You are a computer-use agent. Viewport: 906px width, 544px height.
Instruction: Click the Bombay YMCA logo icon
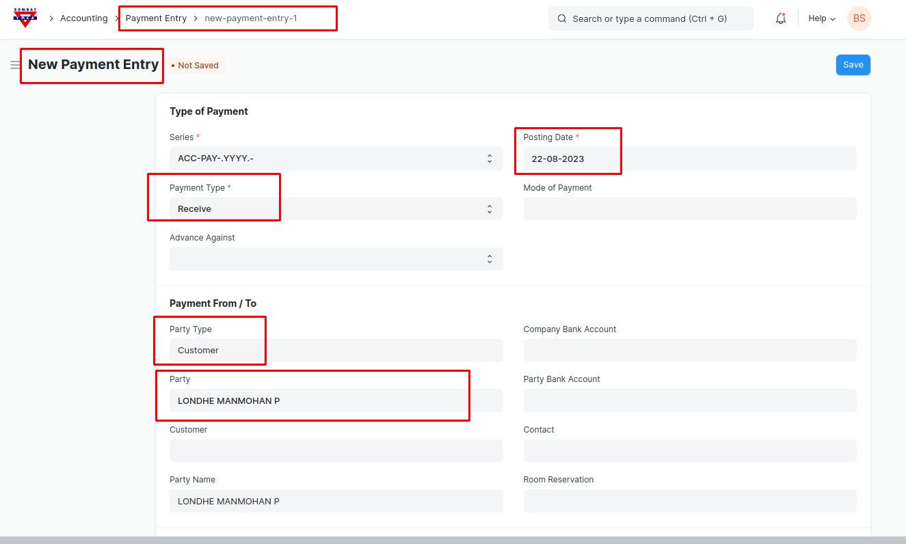point(25,18)
